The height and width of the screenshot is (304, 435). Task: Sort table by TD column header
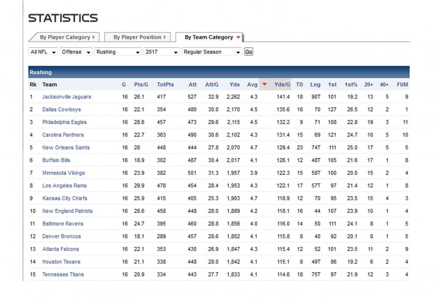(x=299, y=85)
